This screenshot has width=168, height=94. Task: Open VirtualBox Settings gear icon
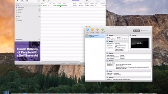tap(92, 30)
